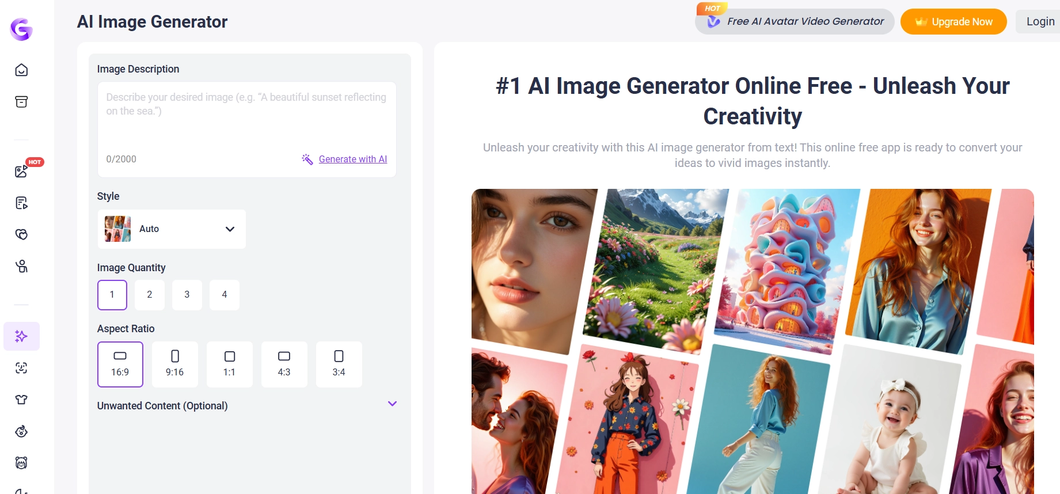Open the t-shirt icon in sidebar

21,400
